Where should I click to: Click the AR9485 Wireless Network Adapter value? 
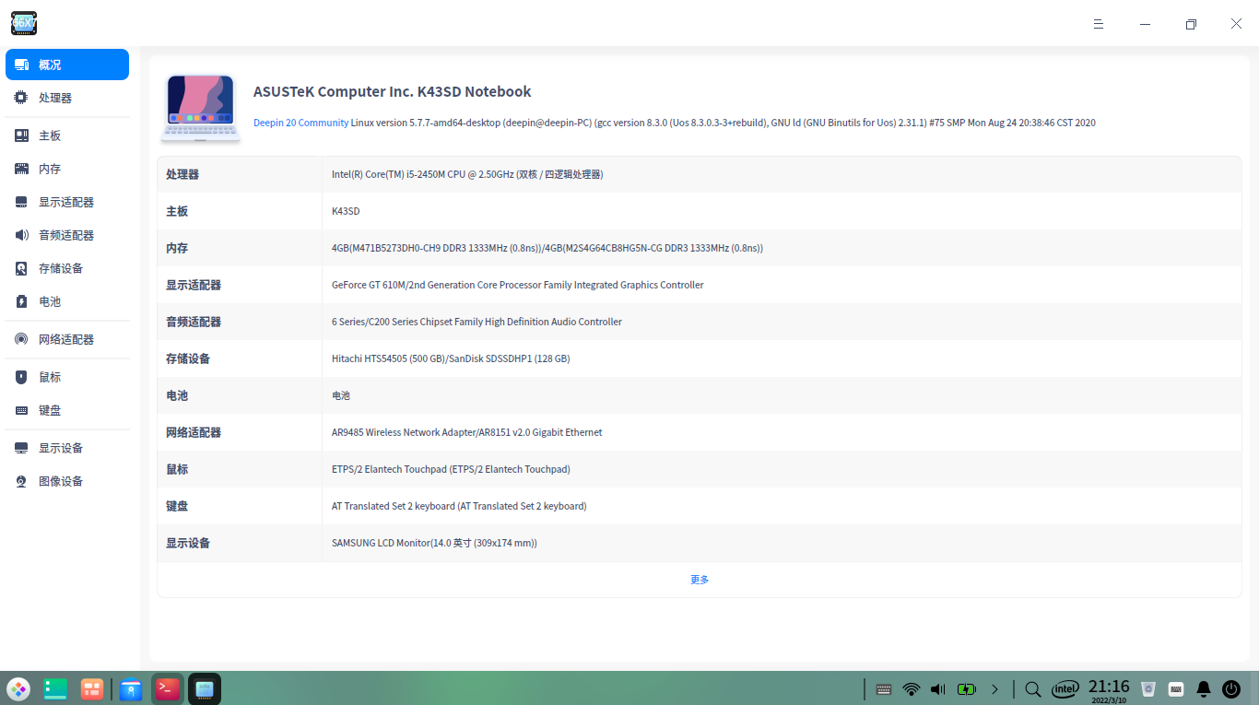[467, 432]
